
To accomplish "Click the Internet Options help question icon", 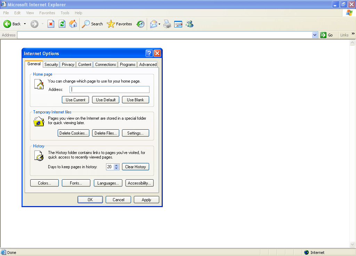I will coord(149,53).
